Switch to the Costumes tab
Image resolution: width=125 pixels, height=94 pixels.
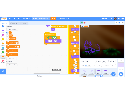(14, 23)
